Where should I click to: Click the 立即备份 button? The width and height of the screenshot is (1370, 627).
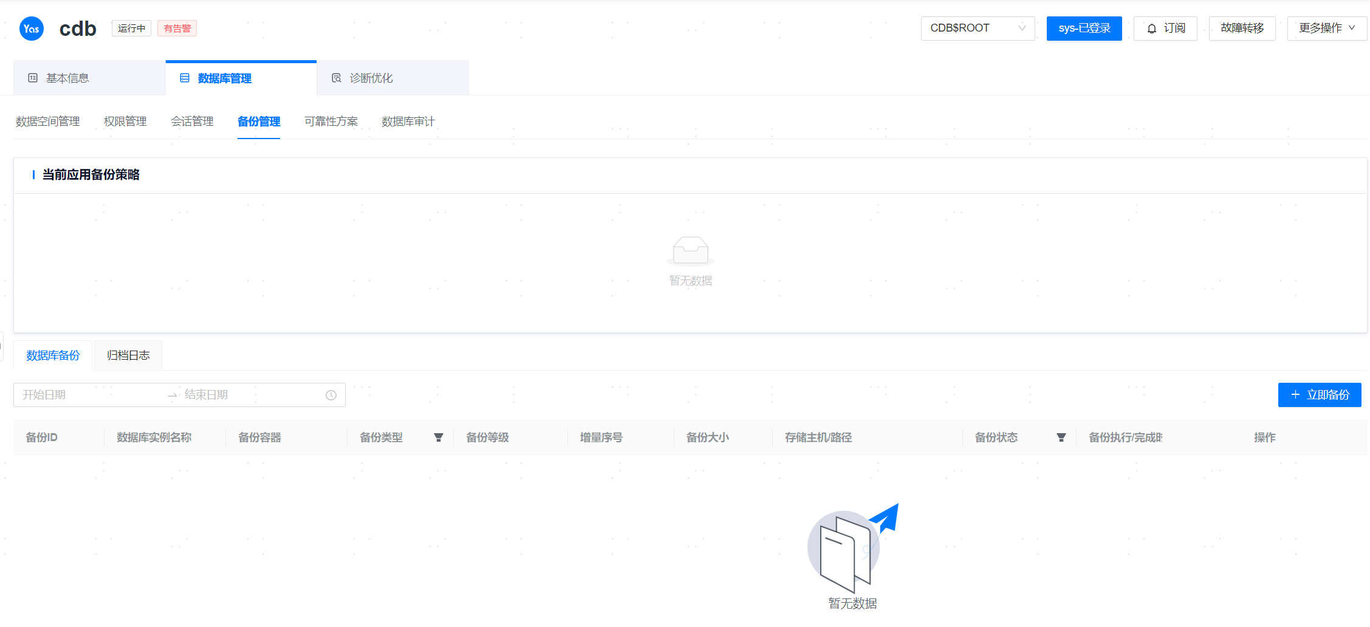pos(1319,395)
